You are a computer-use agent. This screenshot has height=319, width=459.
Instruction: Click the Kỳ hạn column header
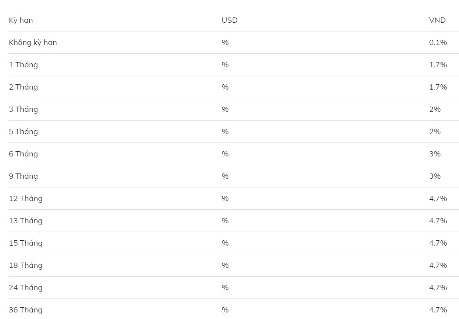pyautogui.click(x=21, y=20)
